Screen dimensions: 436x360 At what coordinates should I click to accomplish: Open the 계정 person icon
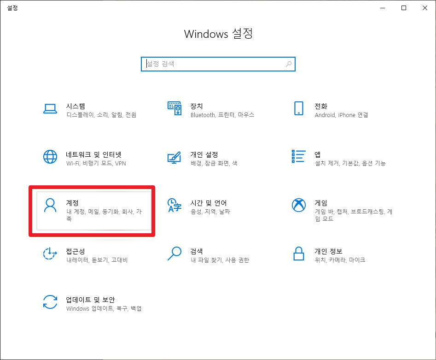click(x=50, y=205)
